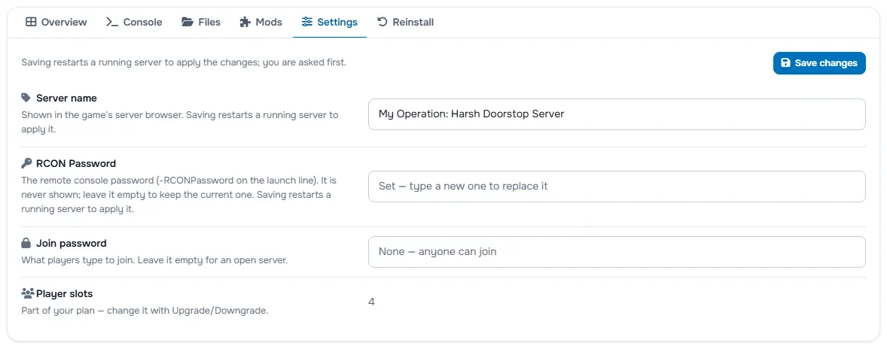Click the note about saving restarting the server
The height and width of the screenshot is (349, 887).
coord(184,62)
